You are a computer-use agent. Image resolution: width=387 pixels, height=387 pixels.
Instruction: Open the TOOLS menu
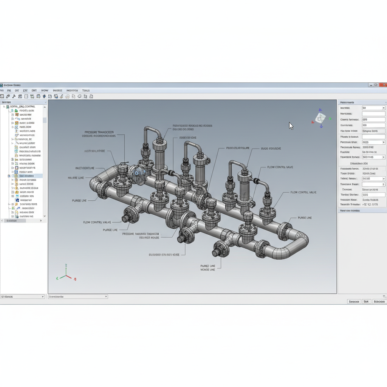86,91
